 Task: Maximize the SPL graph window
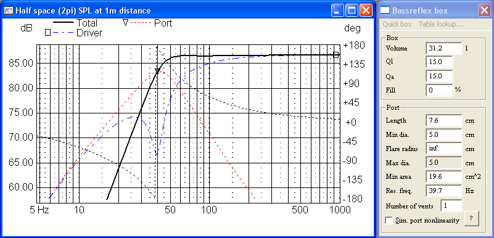point(352,10)
